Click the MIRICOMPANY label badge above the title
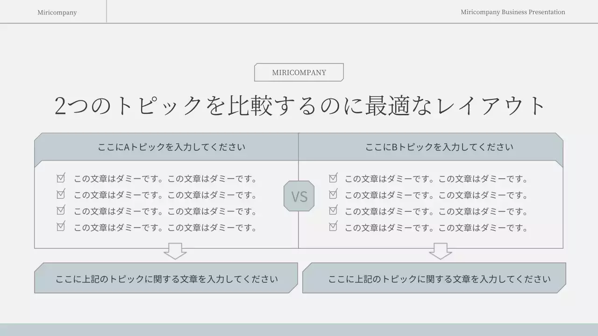The height and width of the screenshot is (336, 598). pos(299,72)
